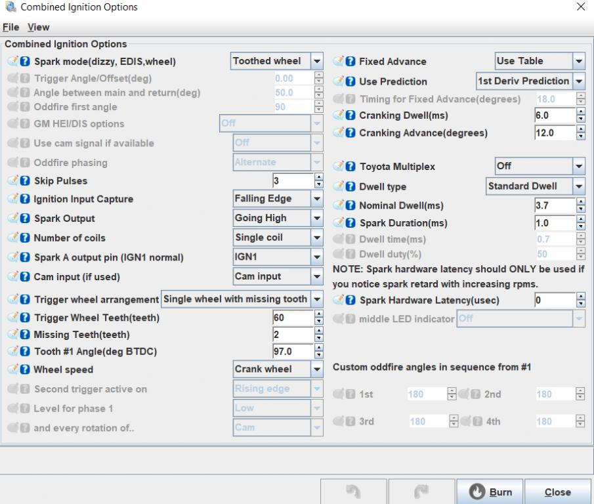Screen dimensions: 594x504
Task: Open the Dwell type dropdown
Action: 579,186
